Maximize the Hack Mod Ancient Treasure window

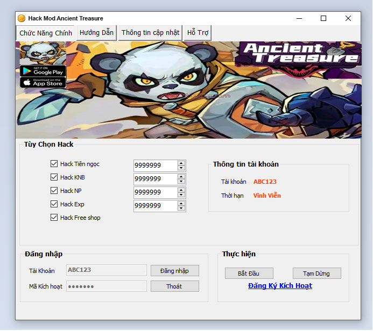point(323,18)
